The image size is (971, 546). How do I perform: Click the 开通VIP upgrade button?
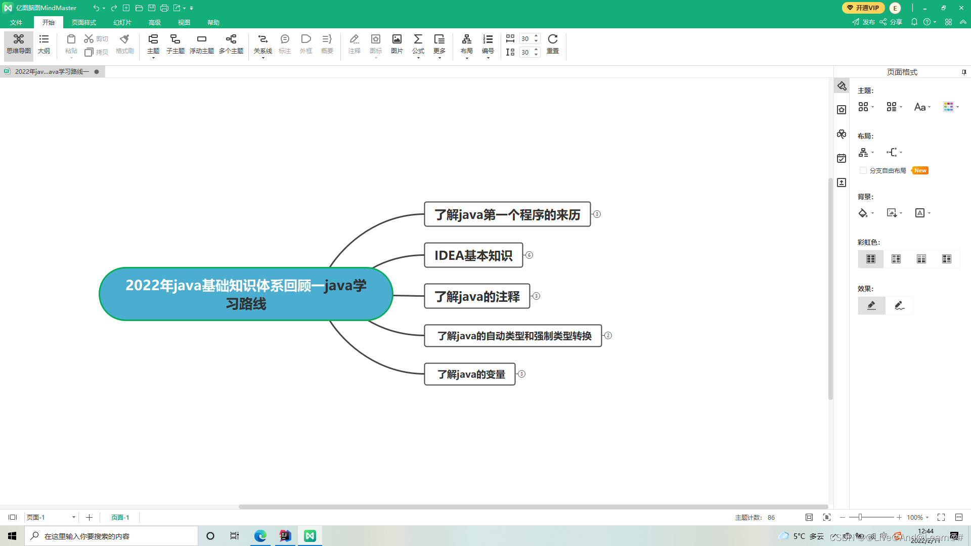[x=863, y=8]
